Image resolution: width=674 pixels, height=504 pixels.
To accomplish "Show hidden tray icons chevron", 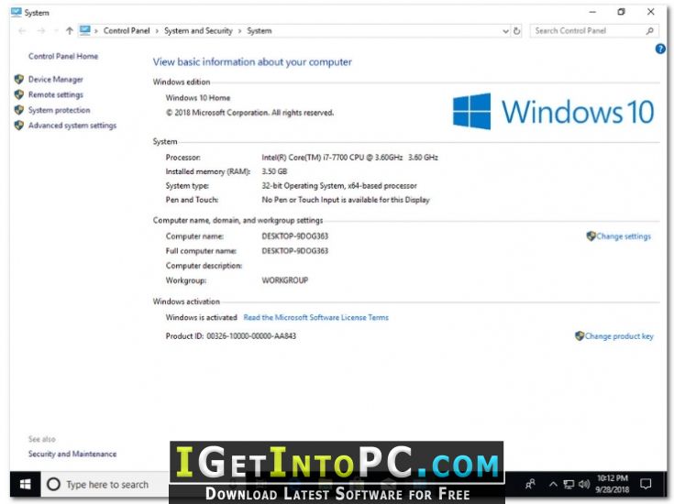I will tap(553, 485).
